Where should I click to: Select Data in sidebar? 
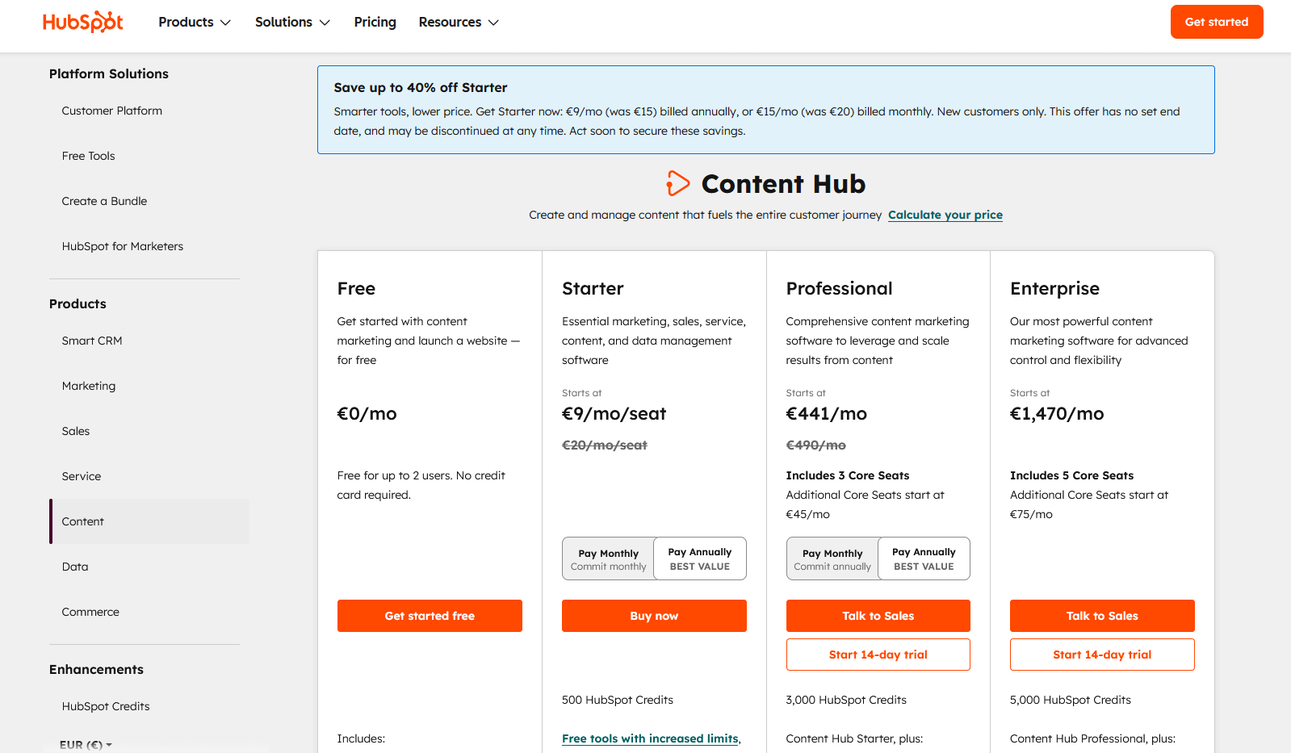(x=75, y=567)
